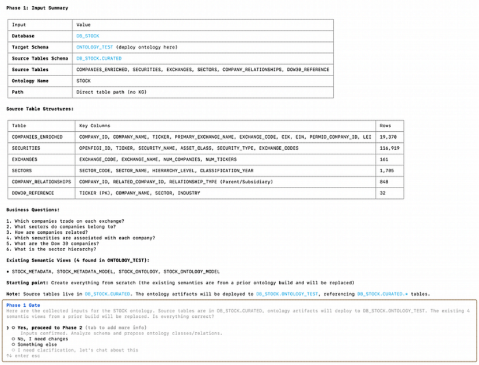Open the DB_STOCK.ONTOLOGY_TEST link in the Note line
Screen dimensions: 479x365
[288, 294]
